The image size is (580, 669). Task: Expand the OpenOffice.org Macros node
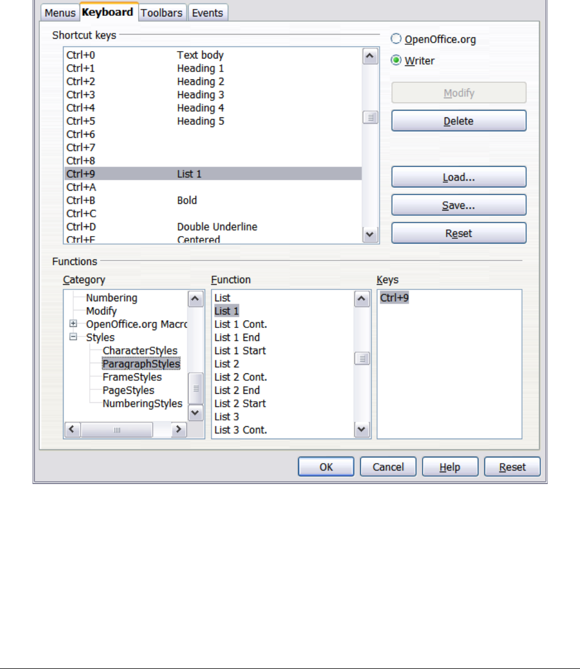73,323
